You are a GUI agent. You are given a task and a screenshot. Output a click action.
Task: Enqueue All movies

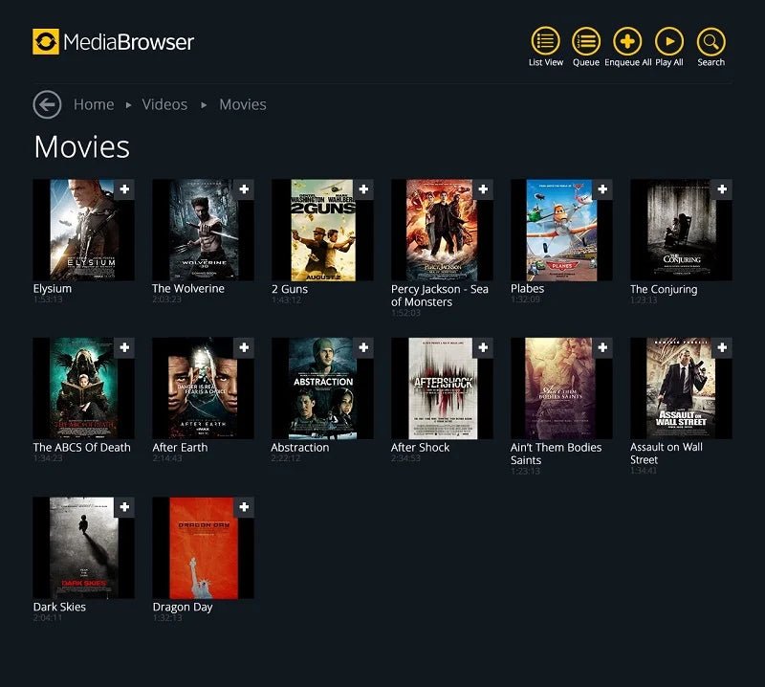coord(627,43)
